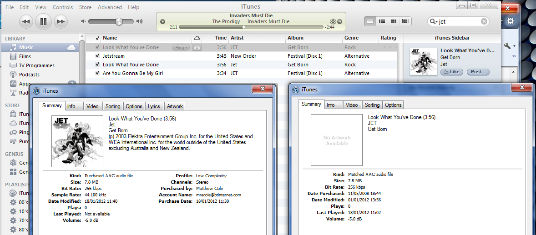Click the max volume speaker icon
Viewport: 536px width, 235px height.
point(139,21)
